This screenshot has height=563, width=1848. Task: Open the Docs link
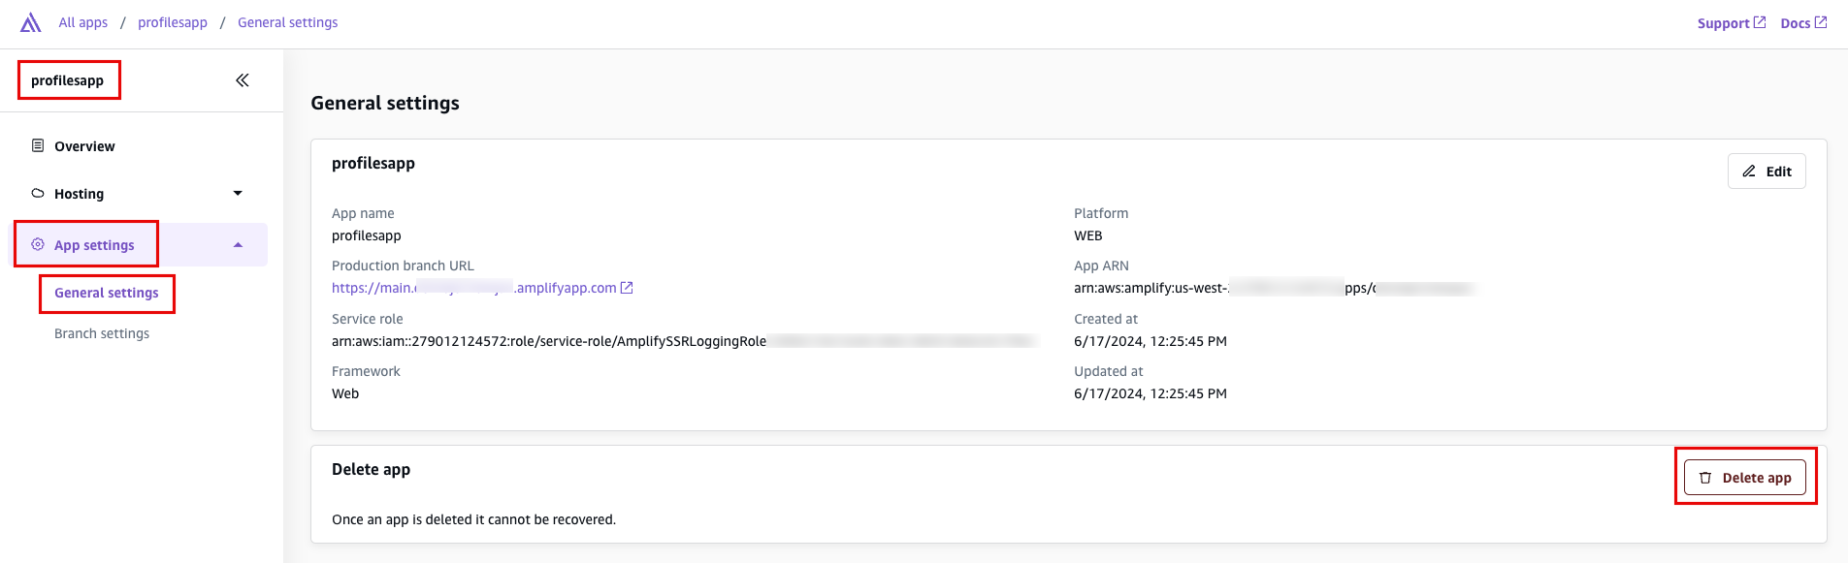tap(1803, 23)
